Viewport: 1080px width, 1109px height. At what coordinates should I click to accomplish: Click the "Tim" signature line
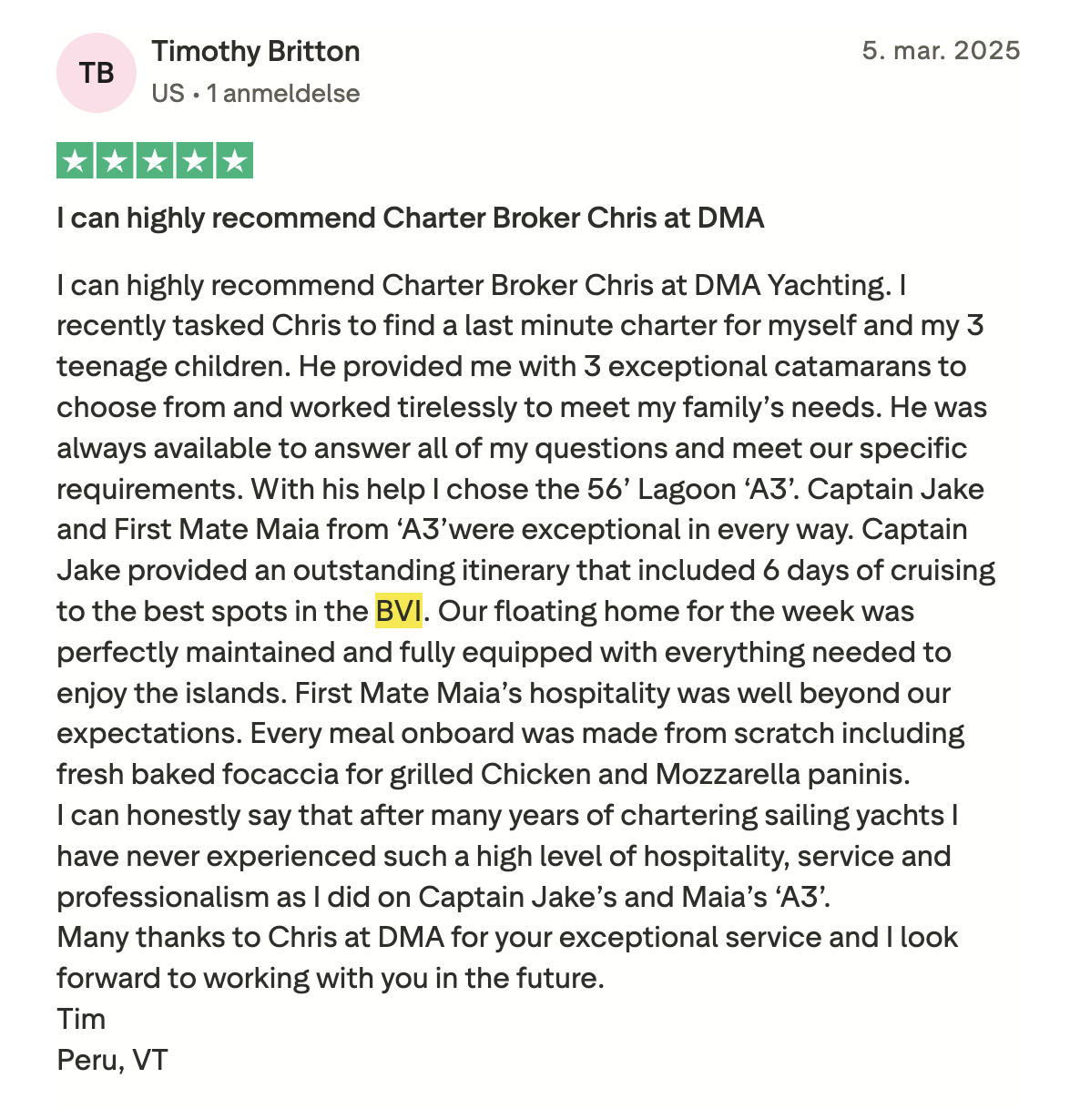[x=81, y=1019]
